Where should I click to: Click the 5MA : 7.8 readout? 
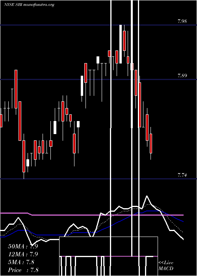coord(21,262)
